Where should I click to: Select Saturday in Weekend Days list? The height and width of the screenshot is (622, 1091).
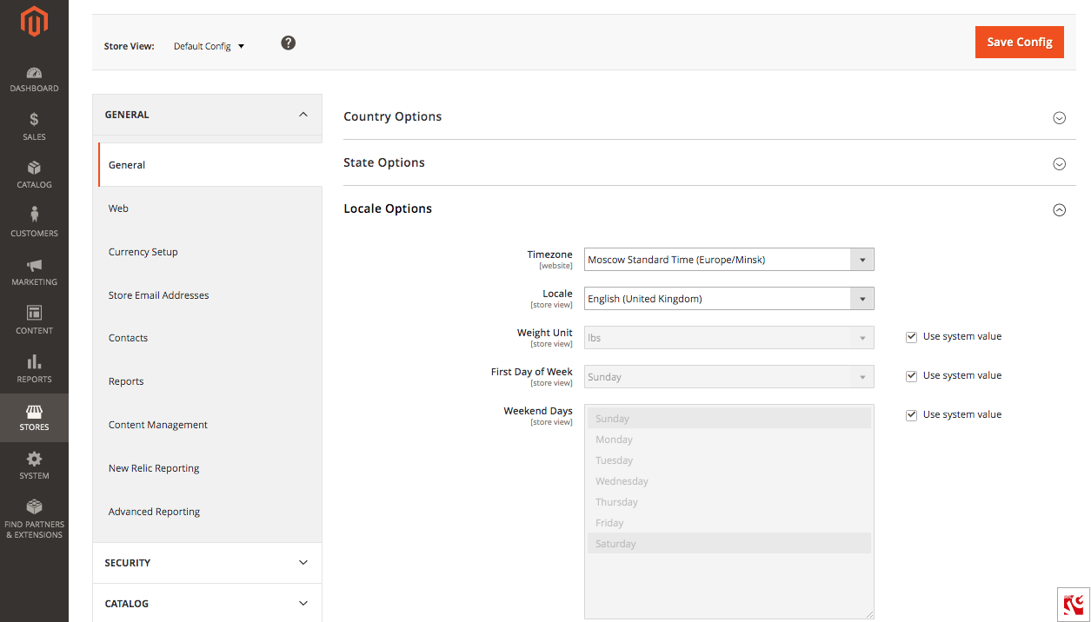click(x=728, y=544)
